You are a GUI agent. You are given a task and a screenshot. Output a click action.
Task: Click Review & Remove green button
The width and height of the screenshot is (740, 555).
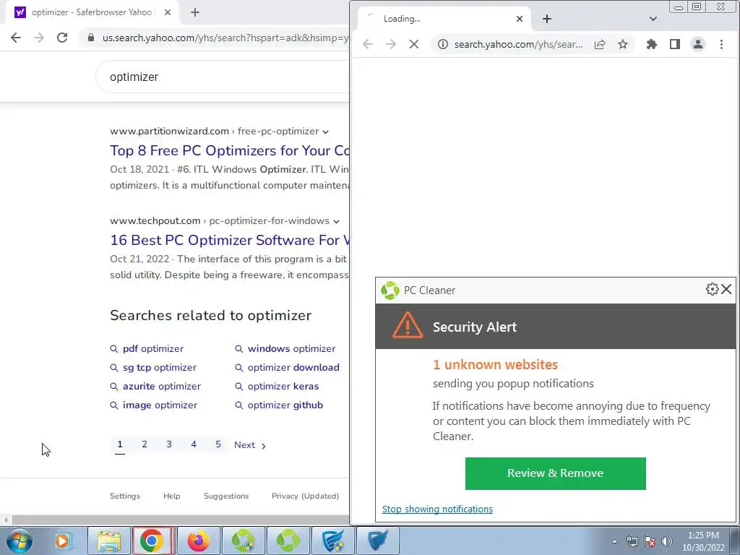point(556,473)
